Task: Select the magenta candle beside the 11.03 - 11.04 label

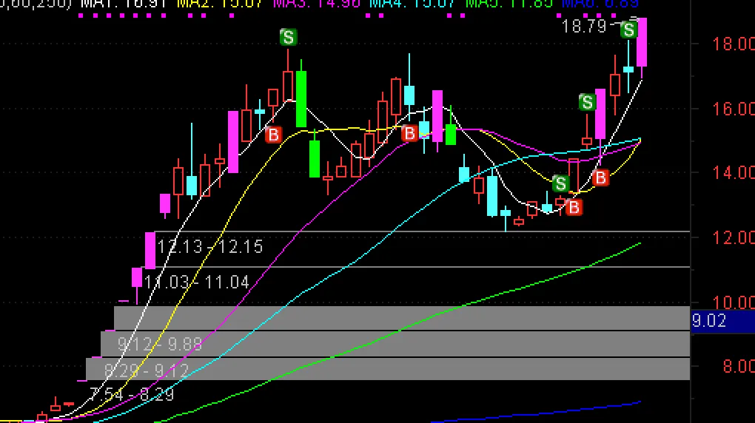Action: click(137, 277)
